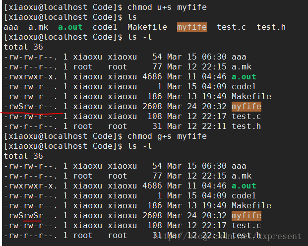Click time '20:32' on the -rwSrw-r--. row
The height and width of the screenshot is (246, 308).
(214, 107)
